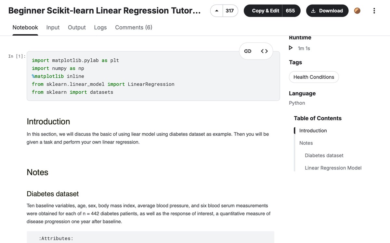The height and width of the screenshot is (243, 390).
Task: Click the 'In [1]:' cell label
Action: click(x=17, y=56)
